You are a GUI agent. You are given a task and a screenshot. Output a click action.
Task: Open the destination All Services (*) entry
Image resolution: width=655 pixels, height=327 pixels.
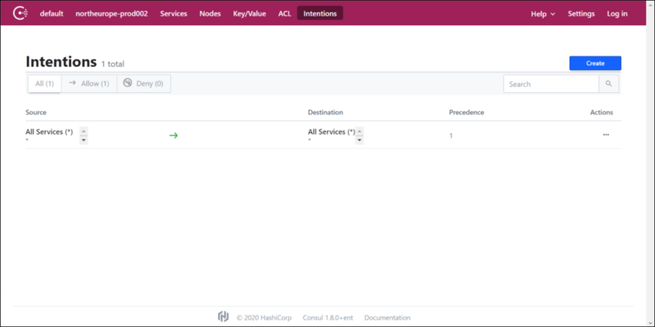point(332,132)
